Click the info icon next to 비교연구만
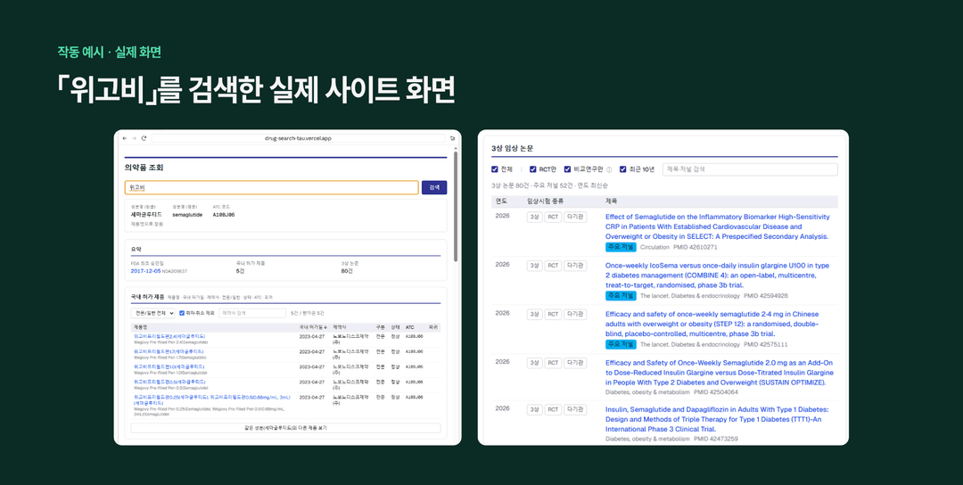 609,169
